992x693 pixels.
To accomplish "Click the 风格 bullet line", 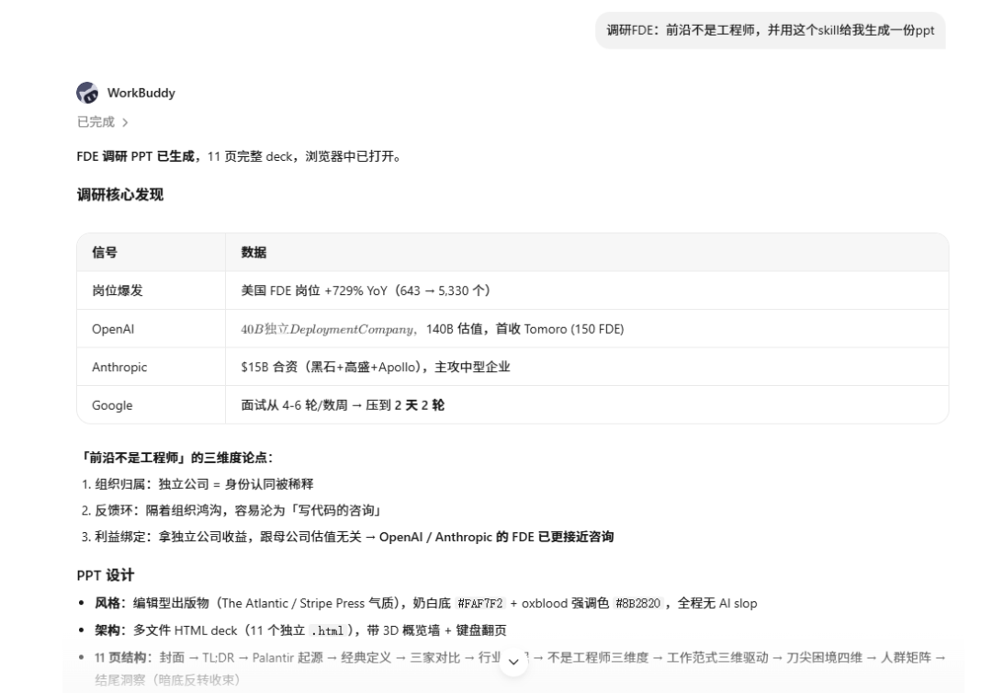I will tap(426, 603).
